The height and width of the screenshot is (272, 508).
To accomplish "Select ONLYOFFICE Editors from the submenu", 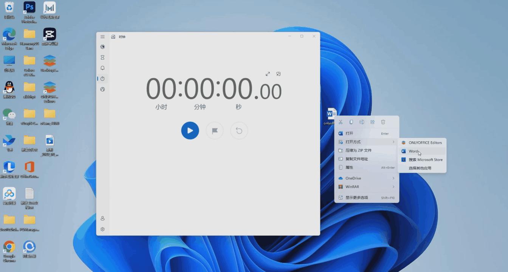I will pos(425,143).
